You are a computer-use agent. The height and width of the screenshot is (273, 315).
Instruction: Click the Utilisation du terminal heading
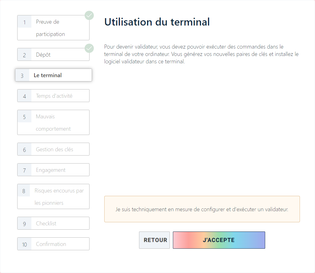tap(157, 22)
